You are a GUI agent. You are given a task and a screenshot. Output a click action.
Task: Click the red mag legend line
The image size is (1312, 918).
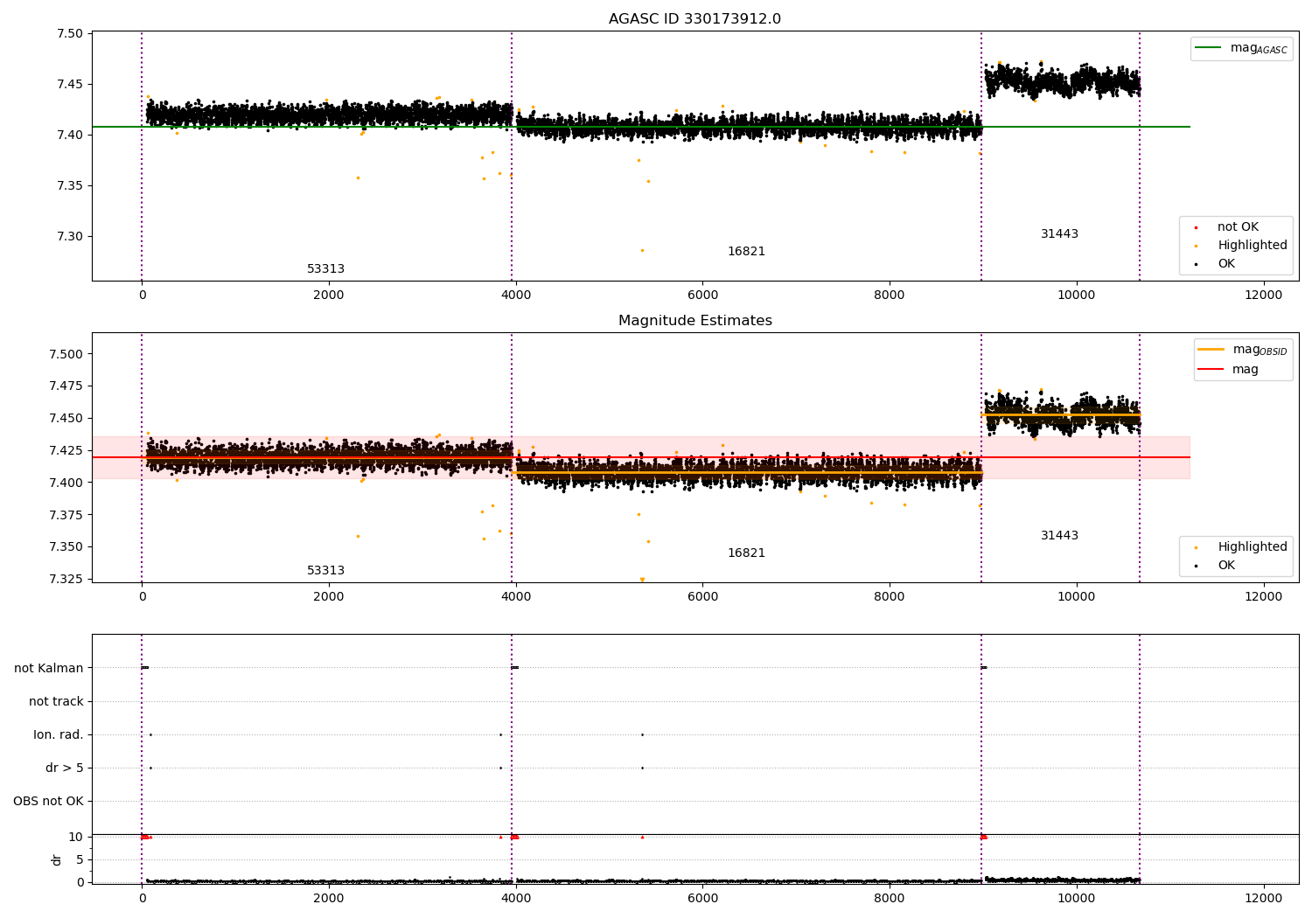coord(1211,370)
